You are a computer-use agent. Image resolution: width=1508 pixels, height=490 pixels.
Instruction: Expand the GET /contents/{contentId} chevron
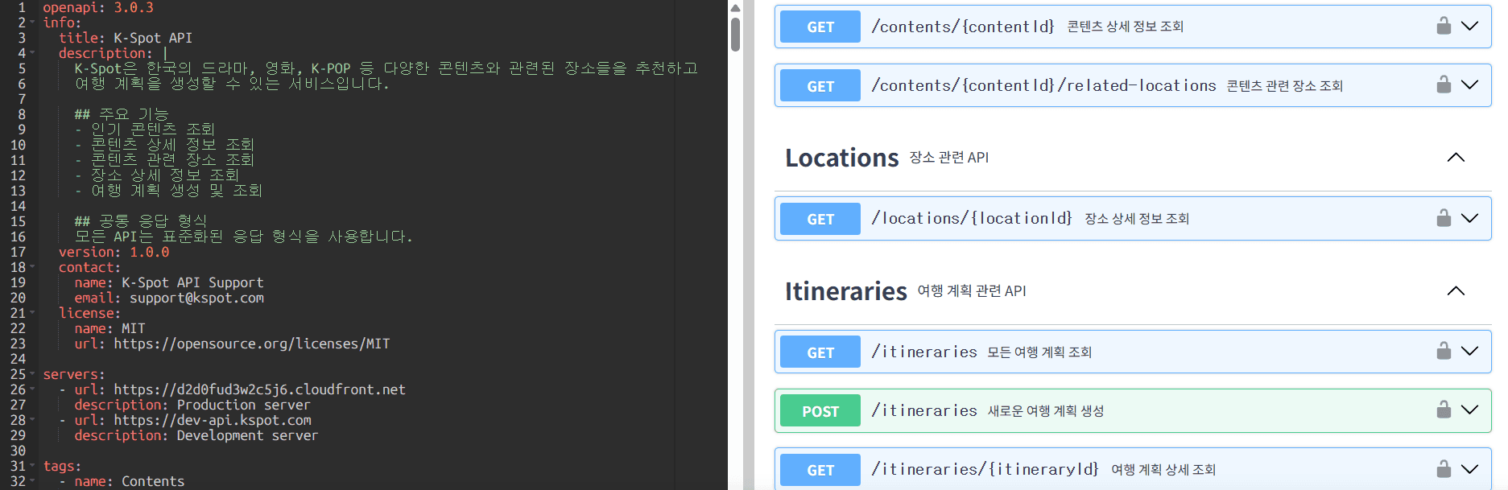coord(1469,26)
